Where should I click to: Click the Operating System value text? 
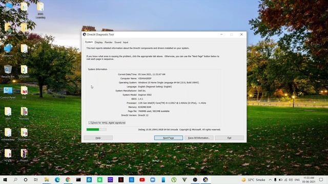[x=169, y=83]
